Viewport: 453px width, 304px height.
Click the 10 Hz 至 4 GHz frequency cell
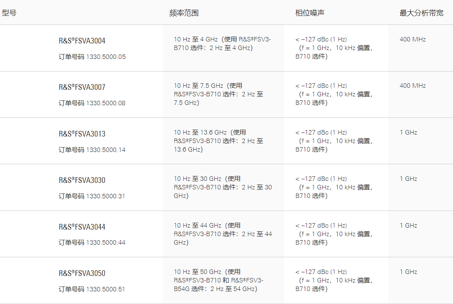coord(222,43)
